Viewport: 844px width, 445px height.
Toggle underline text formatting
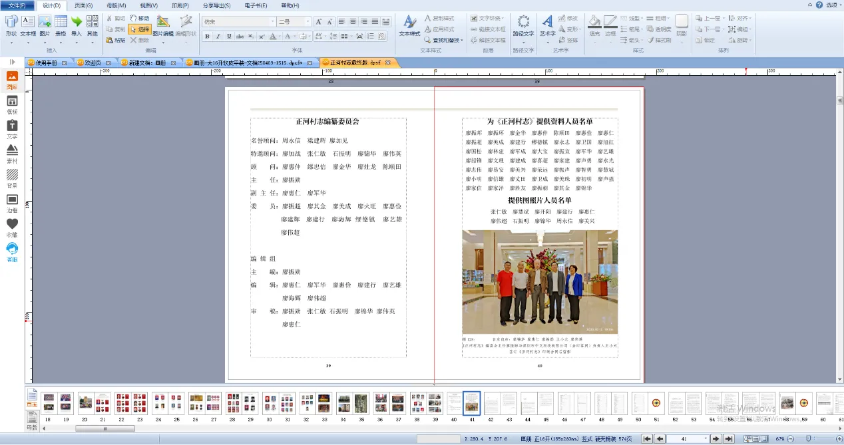[x=230, y=36]
